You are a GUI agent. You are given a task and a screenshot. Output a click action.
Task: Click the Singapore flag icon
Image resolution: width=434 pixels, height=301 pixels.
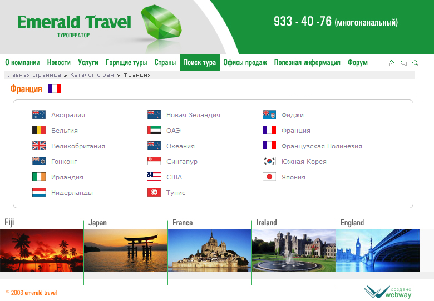tap(154, 161)
